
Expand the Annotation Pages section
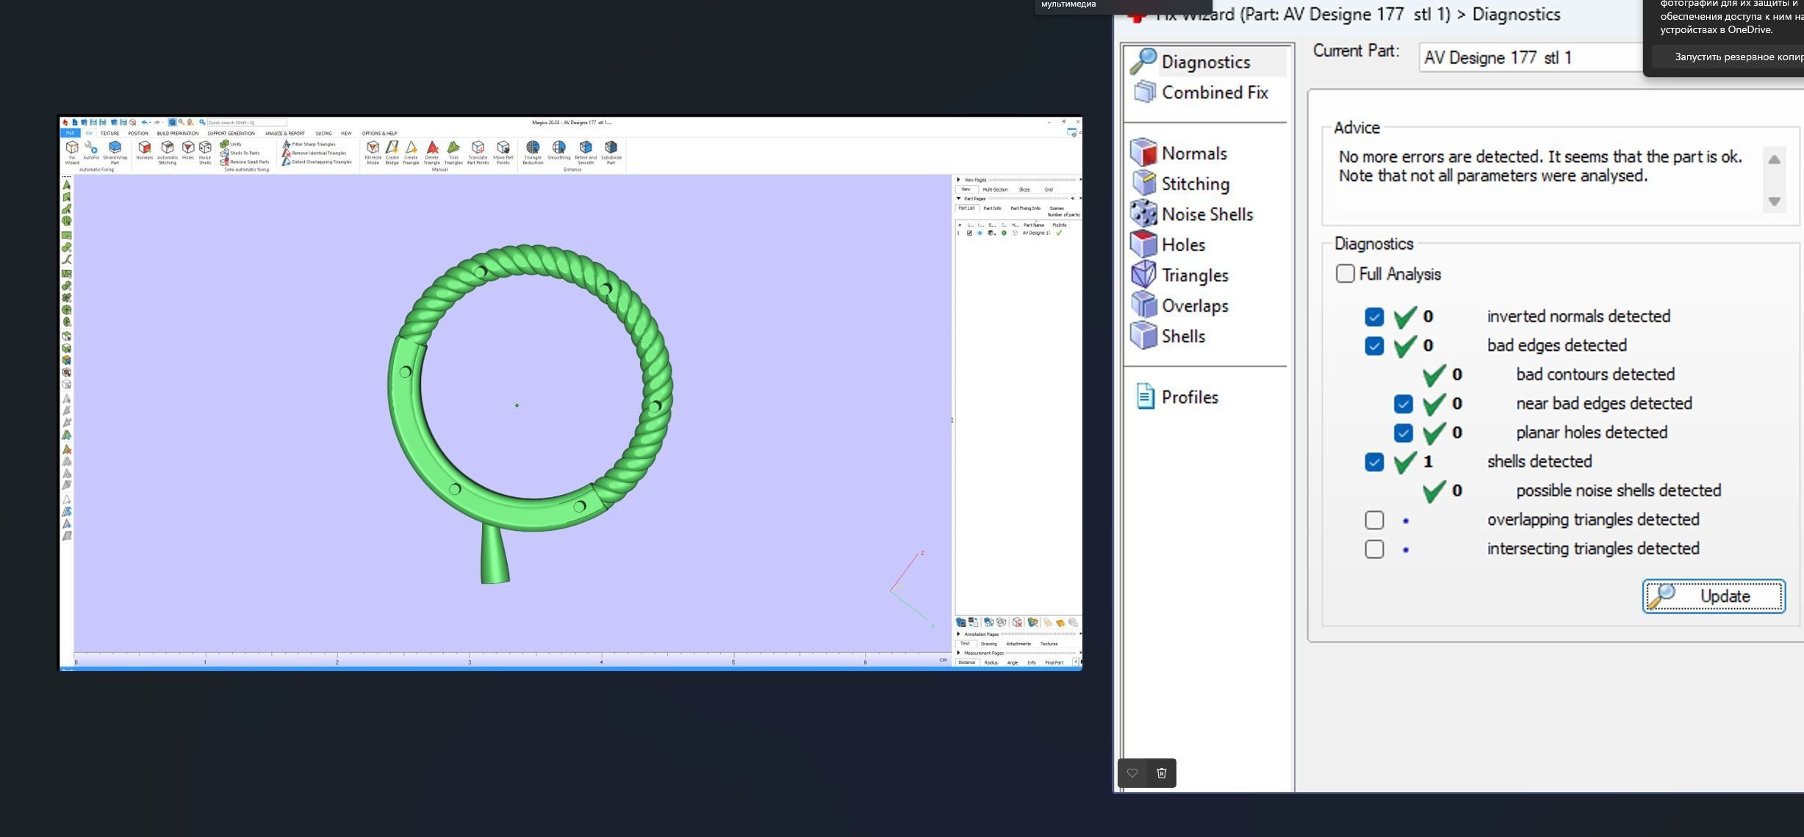click(x=958, y=634)
